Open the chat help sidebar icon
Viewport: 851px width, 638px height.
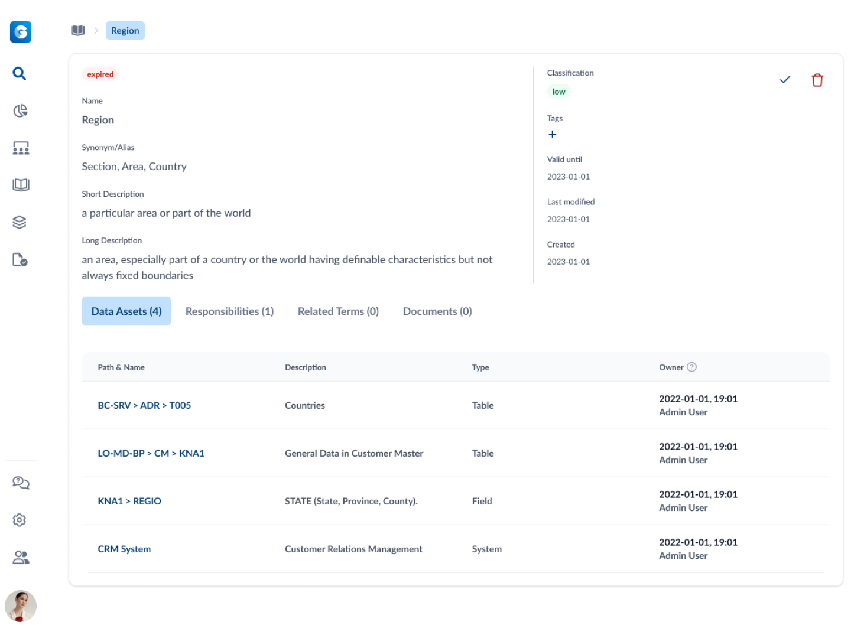click(x=21, y=483)
